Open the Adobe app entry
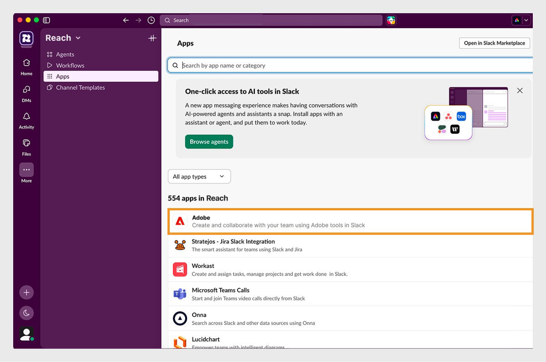This screenshot has height=362, width=546. tap(350, 221)
